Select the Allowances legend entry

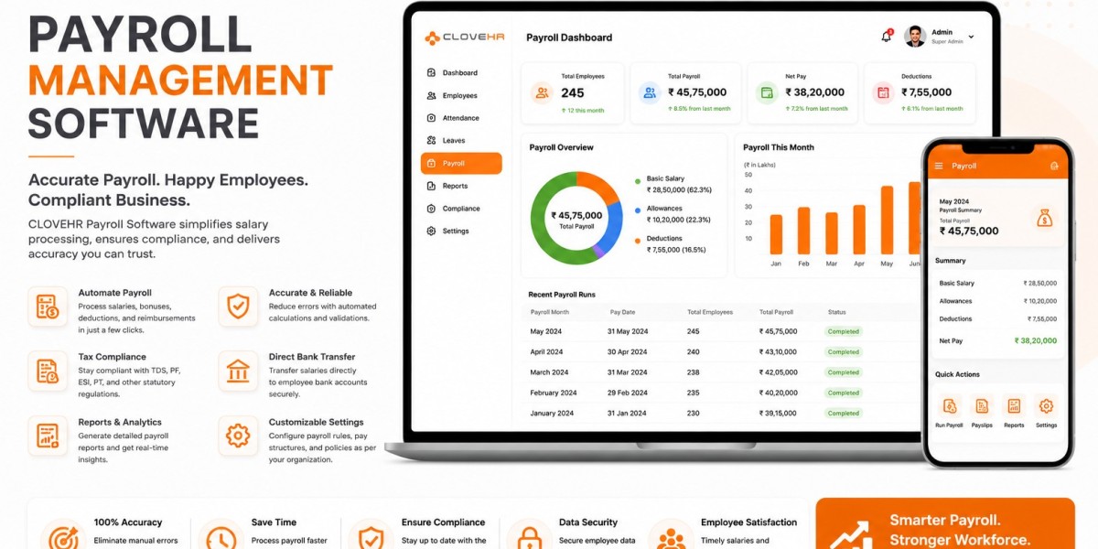click(x=673, y=213)
